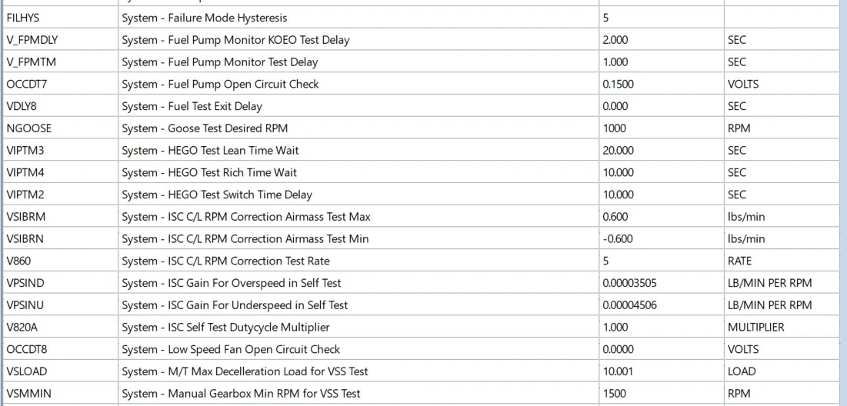847x406 pixels.
Task: Edit VSIBRN value -0.600
Action: tap(661, 239)
